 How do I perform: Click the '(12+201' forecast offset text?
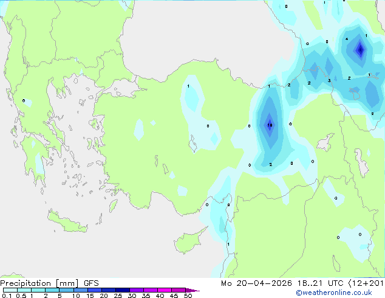point(366,283)
